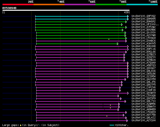Viewport: 160px width, 127px height.
Task: Click the UniRef100_Q25B23 text
Action: tap(143, 55)
